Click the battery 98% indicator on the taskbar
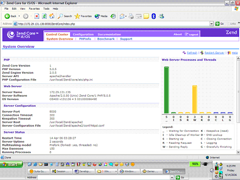Screen dimensions: 240x180 pos(195,164)
